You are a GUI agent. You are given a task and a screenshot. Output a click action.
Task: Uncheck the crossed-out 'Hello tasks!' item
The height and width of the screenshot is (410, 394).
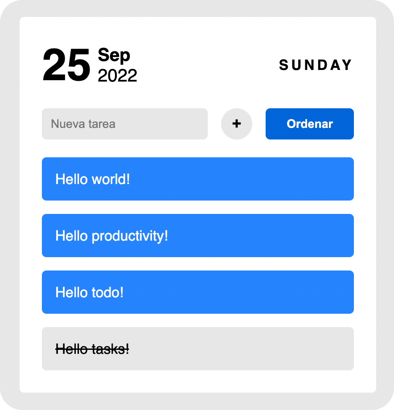click(x=198, y=348)
